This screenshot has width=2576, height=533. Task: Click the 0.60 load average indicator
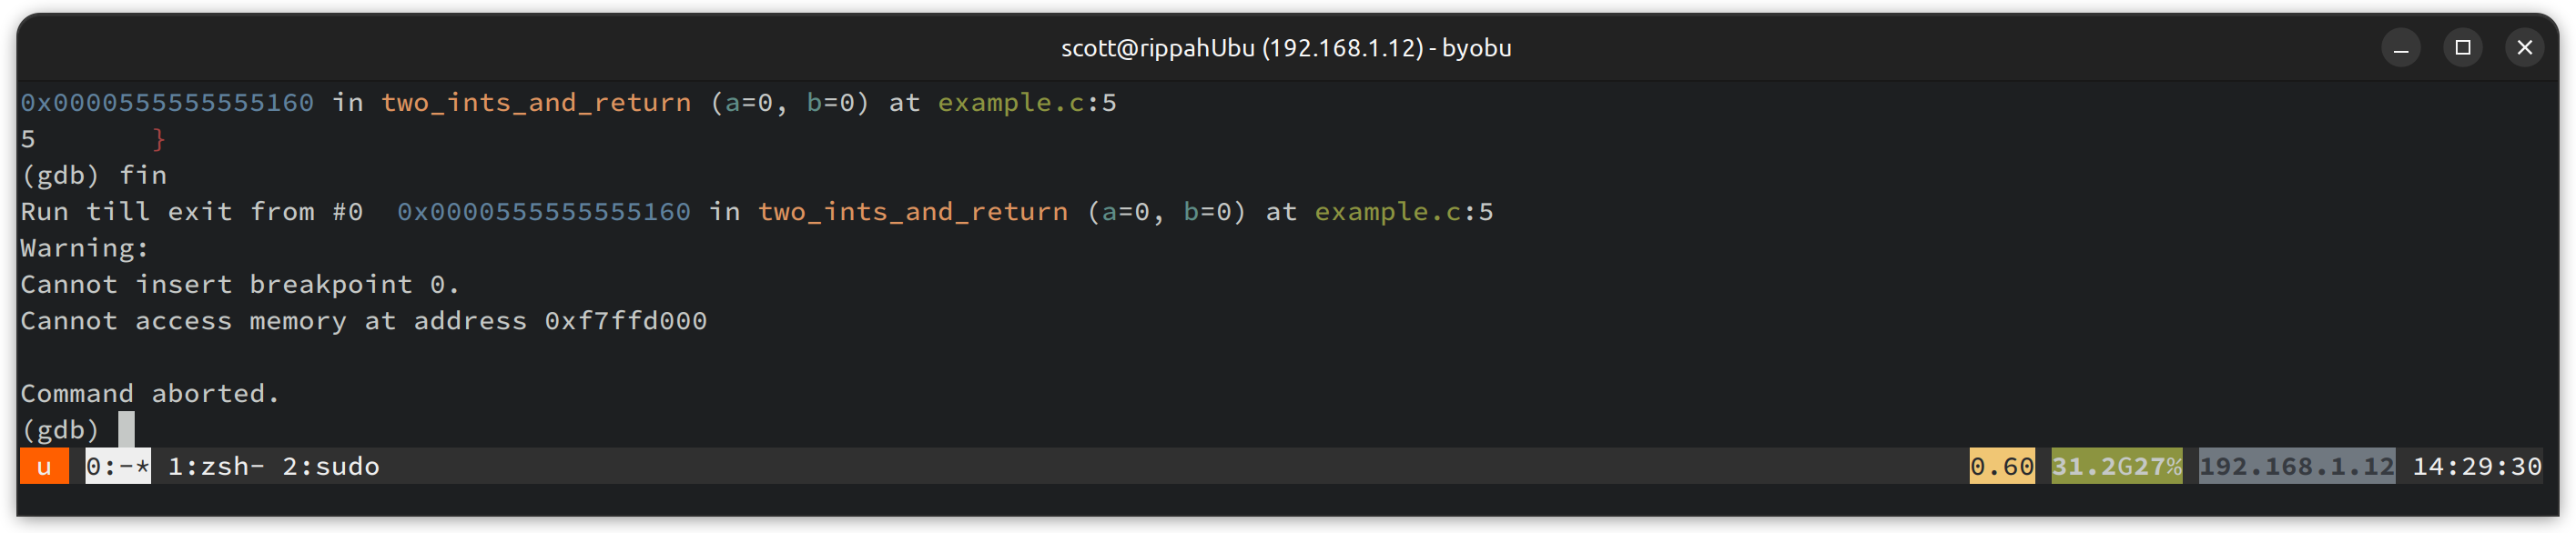(2001, 466)
